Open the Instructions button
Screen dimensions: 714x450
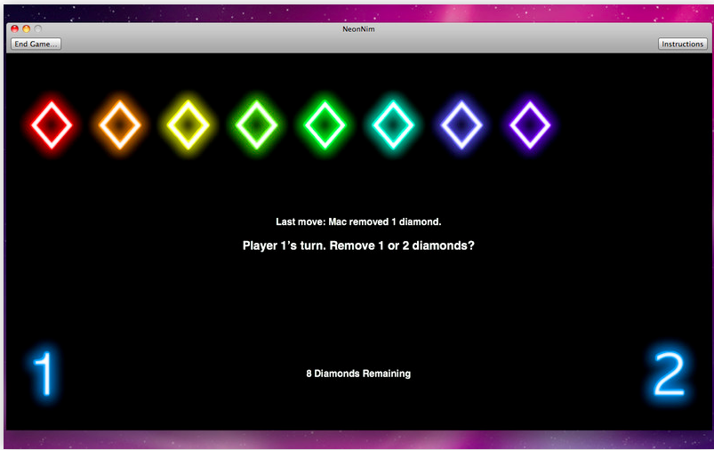[682, 44]
